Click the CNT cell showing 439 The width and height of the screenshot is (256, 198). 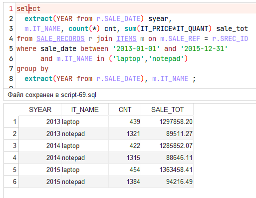tap(125, 121)
